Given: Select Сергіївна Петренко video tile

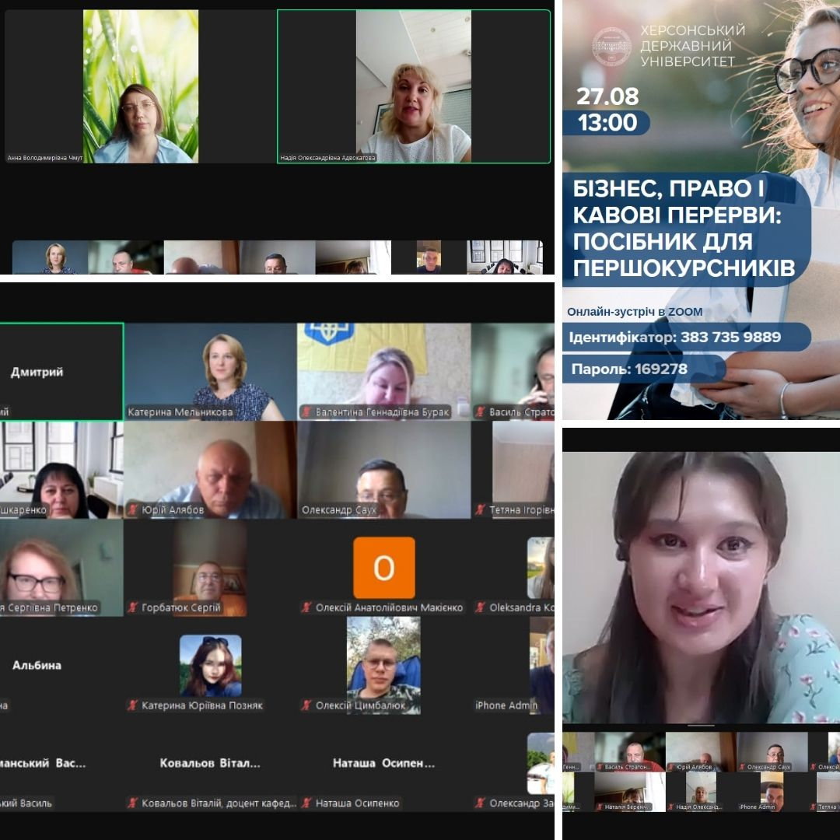Looking at the screenshot, I should [x=61, y=568].
